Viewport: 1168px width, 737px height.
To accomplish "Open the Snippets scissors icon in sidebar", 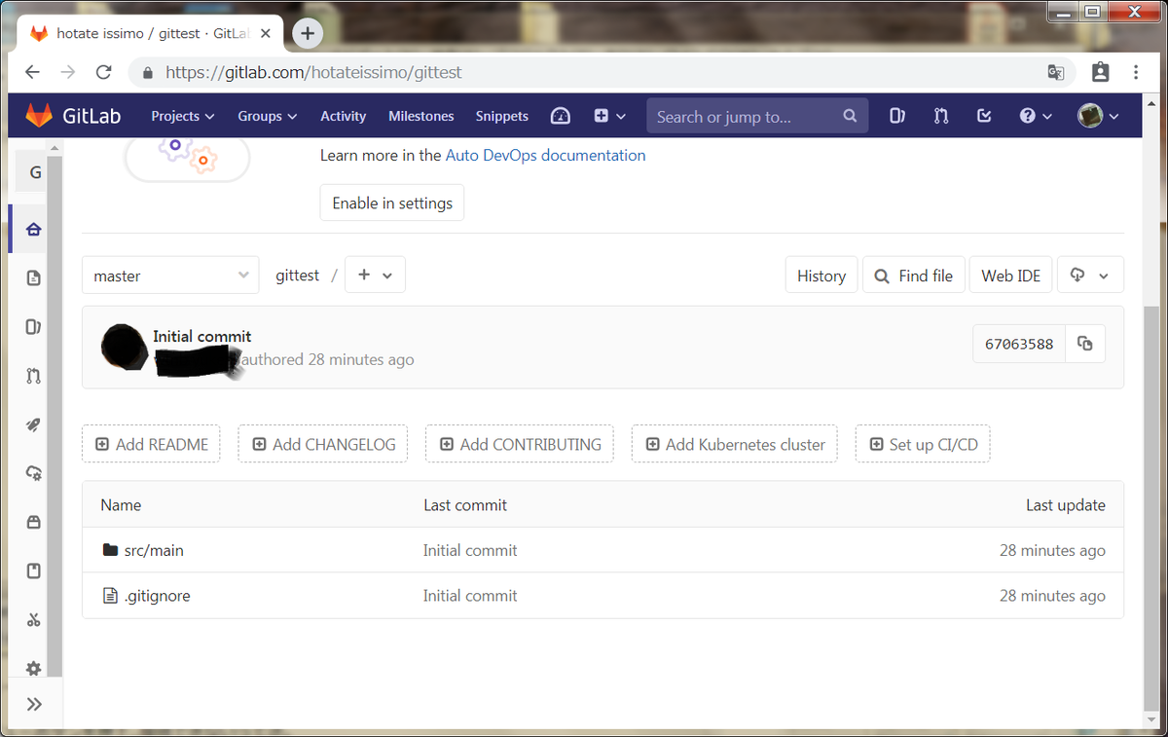I will [x=34, y=619].
